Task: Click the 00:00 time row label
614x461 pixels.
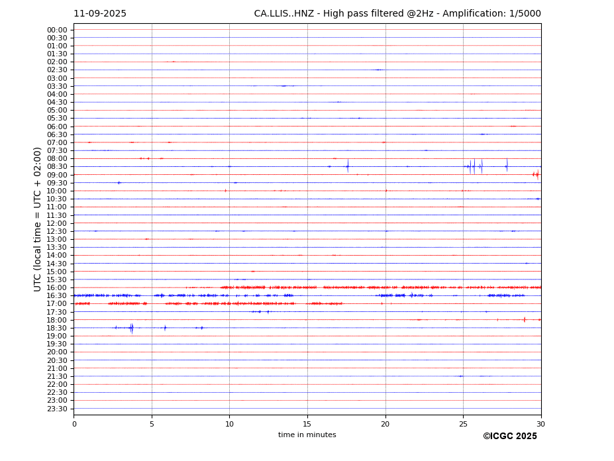Action: coord(57,30)
